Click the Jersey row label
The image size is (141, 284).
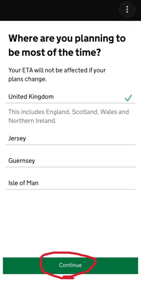click(17, 139)
